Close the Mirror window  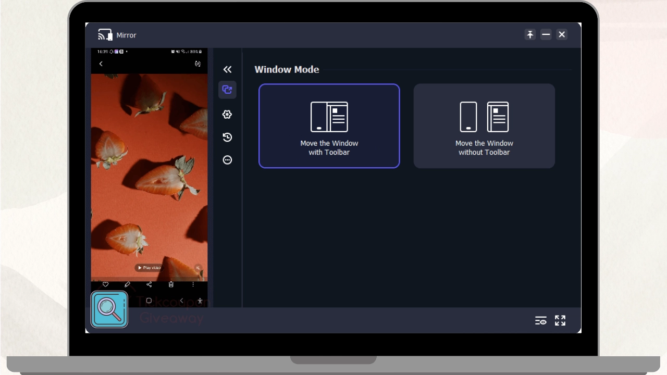click(x=562, y=34)
